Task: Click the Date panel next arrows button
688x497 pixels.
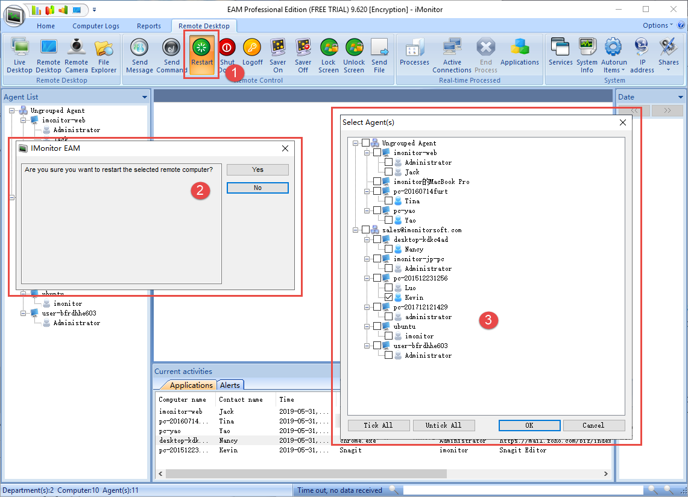Action: (667, 110)
